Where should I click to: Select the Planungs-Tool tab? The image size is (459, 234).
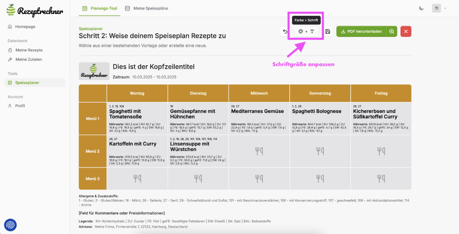(100, 8)
